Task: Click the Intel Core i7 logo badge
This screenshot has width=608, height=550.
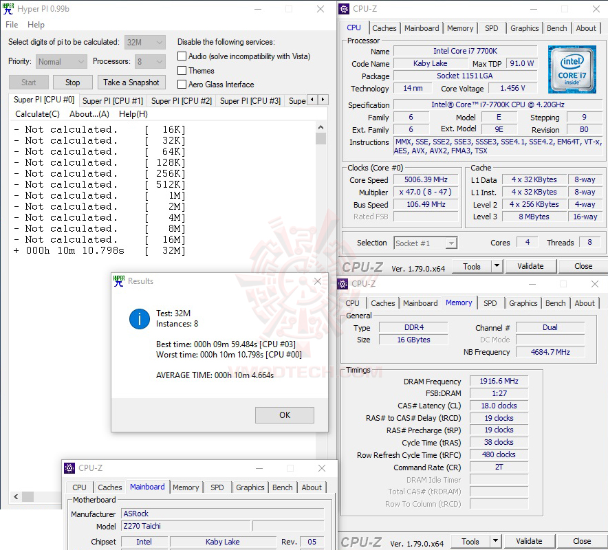Action: [572, 69]
